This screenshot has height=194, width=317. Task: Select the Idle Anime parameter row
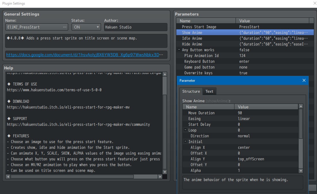click(x=245, y=38)
